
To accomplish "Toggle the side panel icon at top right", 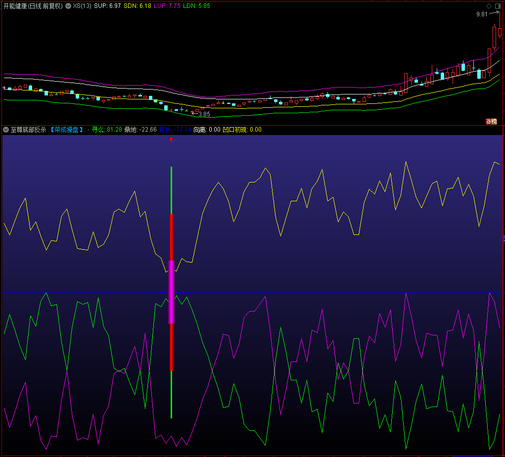I will coord(498,6).
